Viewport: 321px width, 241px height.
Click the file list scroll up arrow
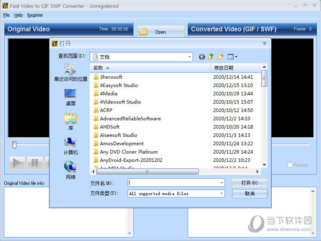tap(264, 67)
